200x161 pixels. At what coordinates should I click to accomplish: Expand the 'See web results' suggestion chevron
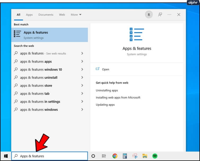(82, 53)
